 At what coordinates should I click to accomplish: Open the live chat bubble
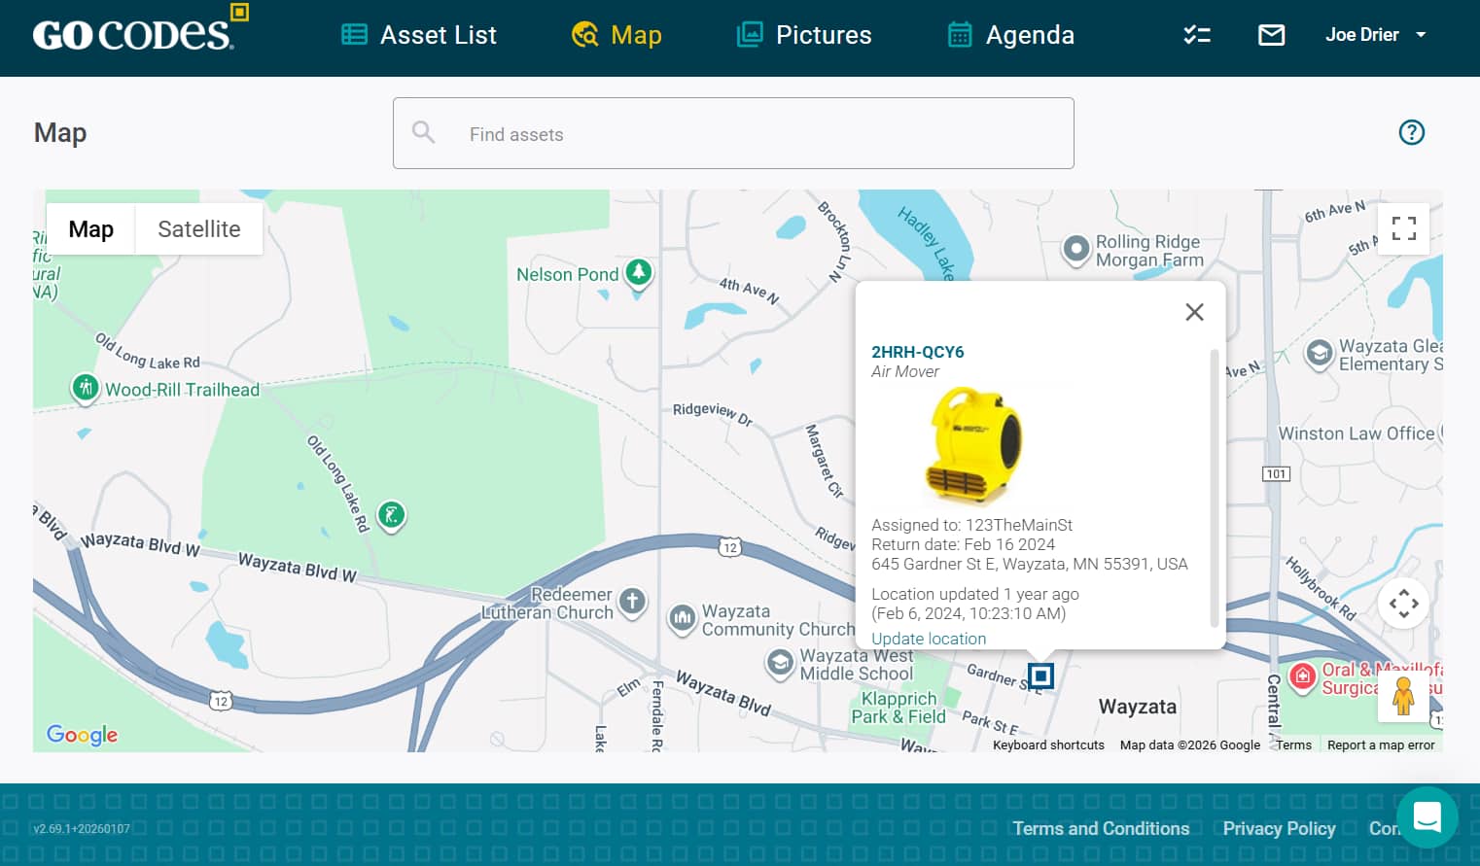1427,817
